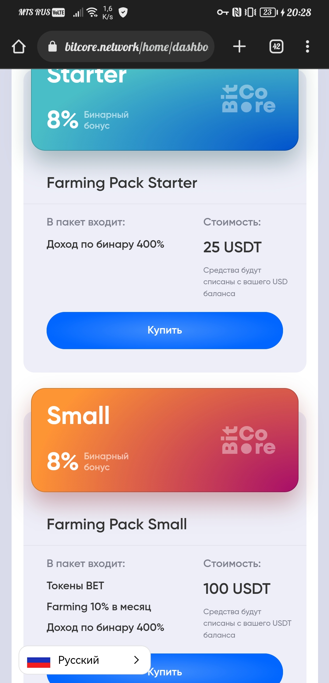
Task: Tap the padlock site security icon
Action: (52, 47)
